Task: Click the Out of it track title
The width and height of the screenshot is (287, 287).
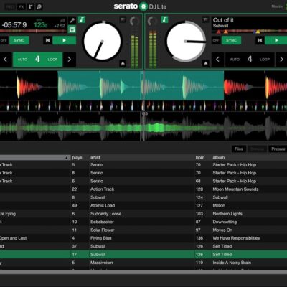Action: pos(223,20)
